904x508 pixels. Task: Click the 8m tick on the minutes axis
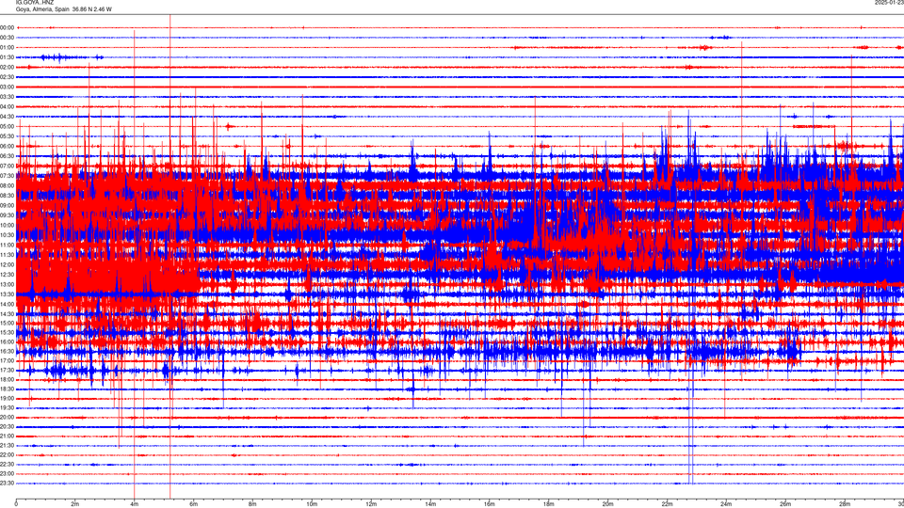point(252,504)
